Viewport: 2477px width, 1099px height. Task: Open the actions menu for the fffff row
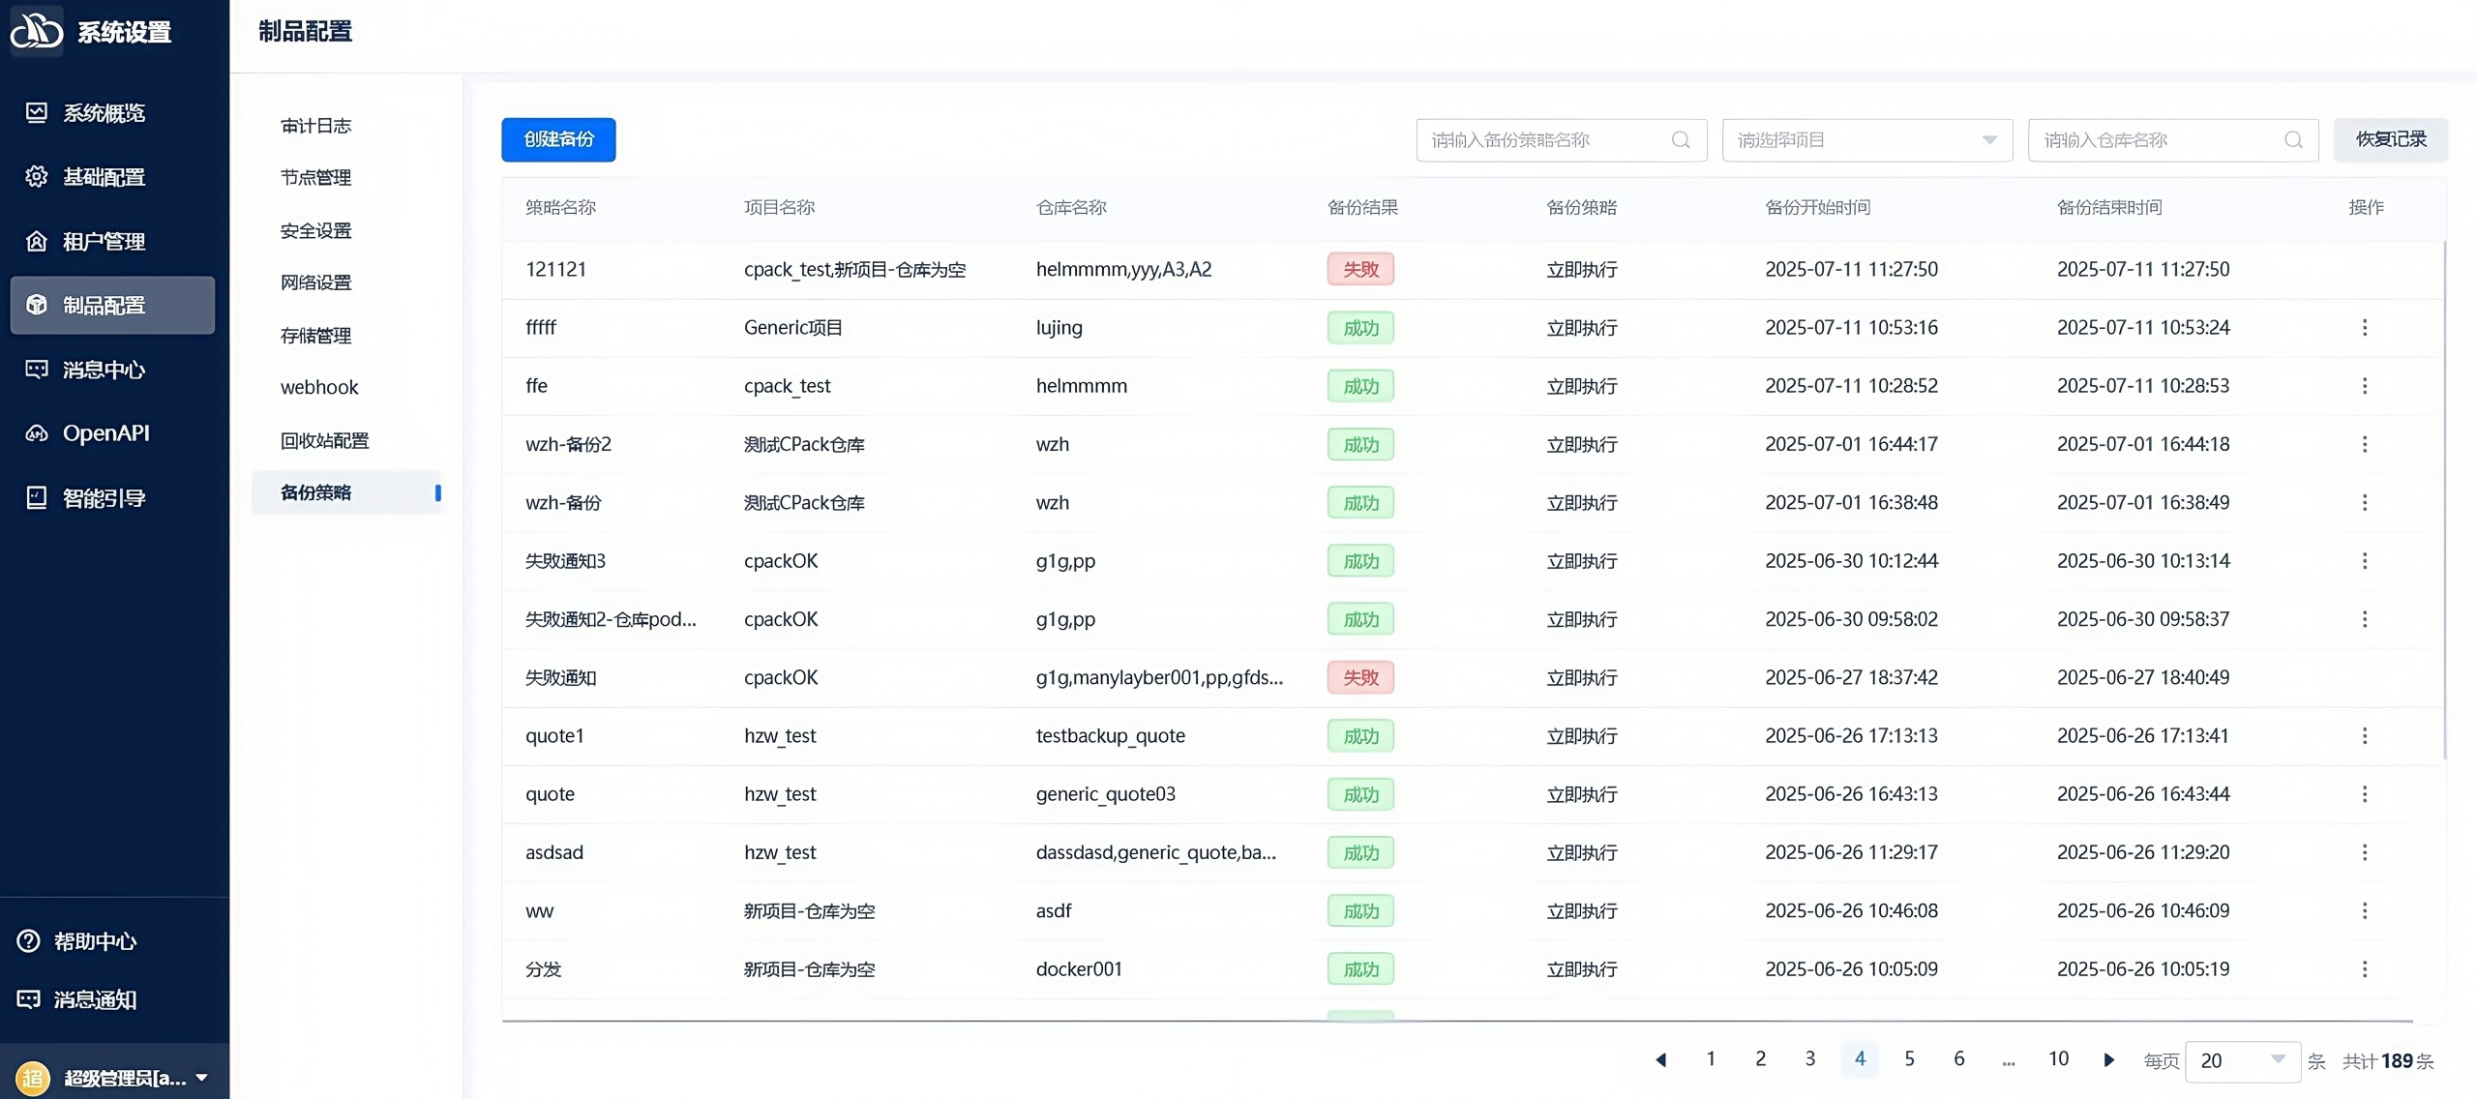pos(2365,328)
